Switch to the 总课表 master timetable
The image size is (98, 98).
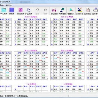click(12, 11)
